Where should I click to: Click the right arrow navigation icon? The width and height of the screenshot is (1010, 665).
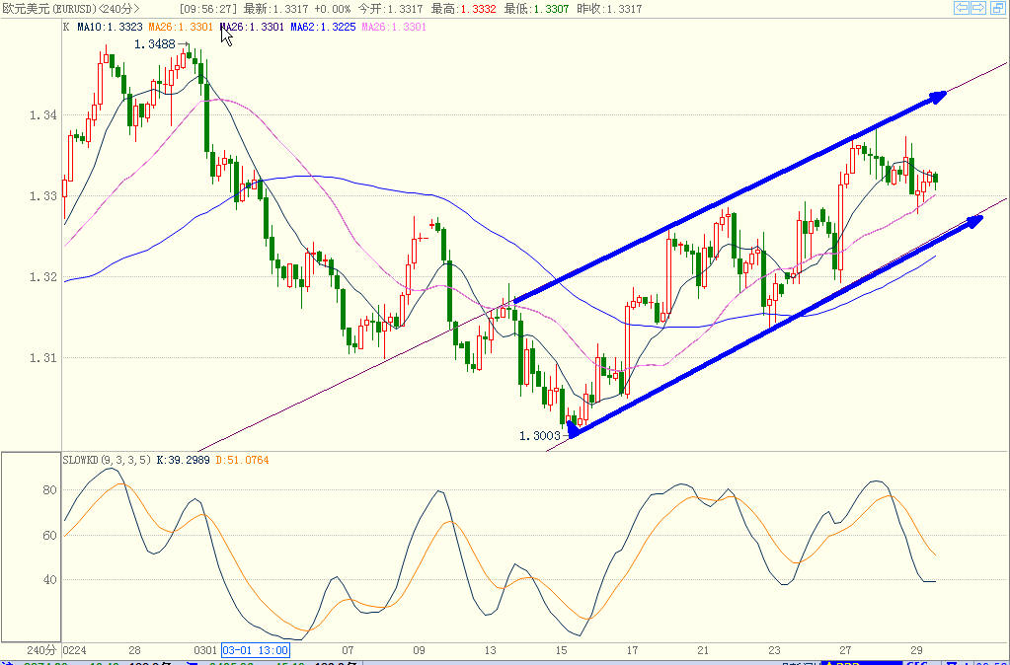point(978,8)
